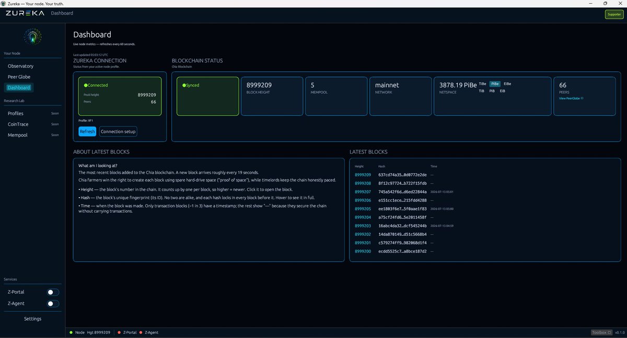Open block 8999209 in Latest Blocks
Viewport: 627px width, 338px height.
[x=363, y=175]
